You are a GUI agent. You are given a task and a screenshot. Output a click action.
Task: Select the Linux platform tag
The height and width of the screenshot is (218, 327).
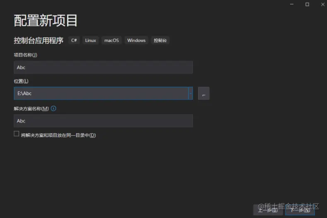coord(90,40)
